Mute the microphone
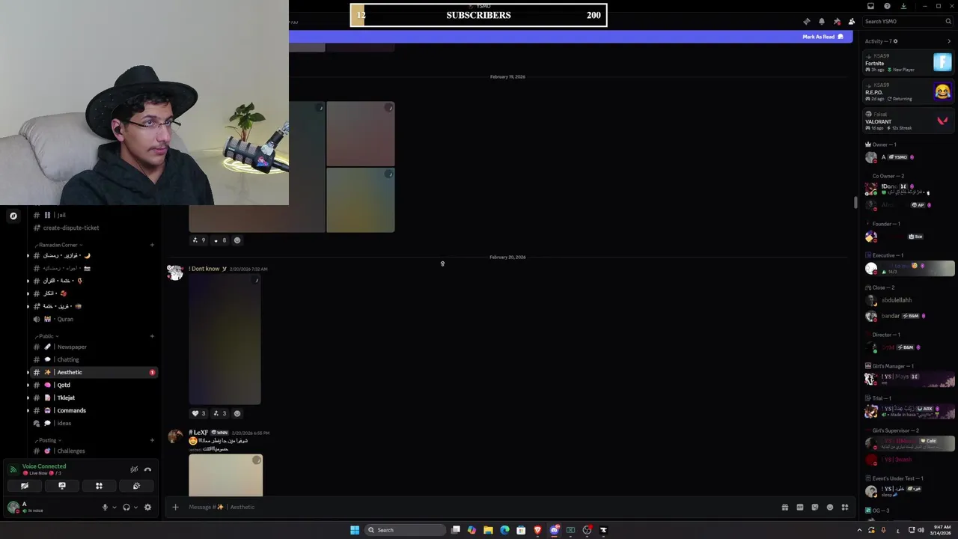Image resolution: width=958 pixels, height=539 pixels. (105, 507)
